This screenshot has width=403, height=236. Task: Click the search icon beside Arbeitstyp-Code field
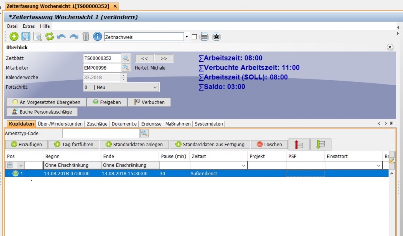tap(144, 133)
